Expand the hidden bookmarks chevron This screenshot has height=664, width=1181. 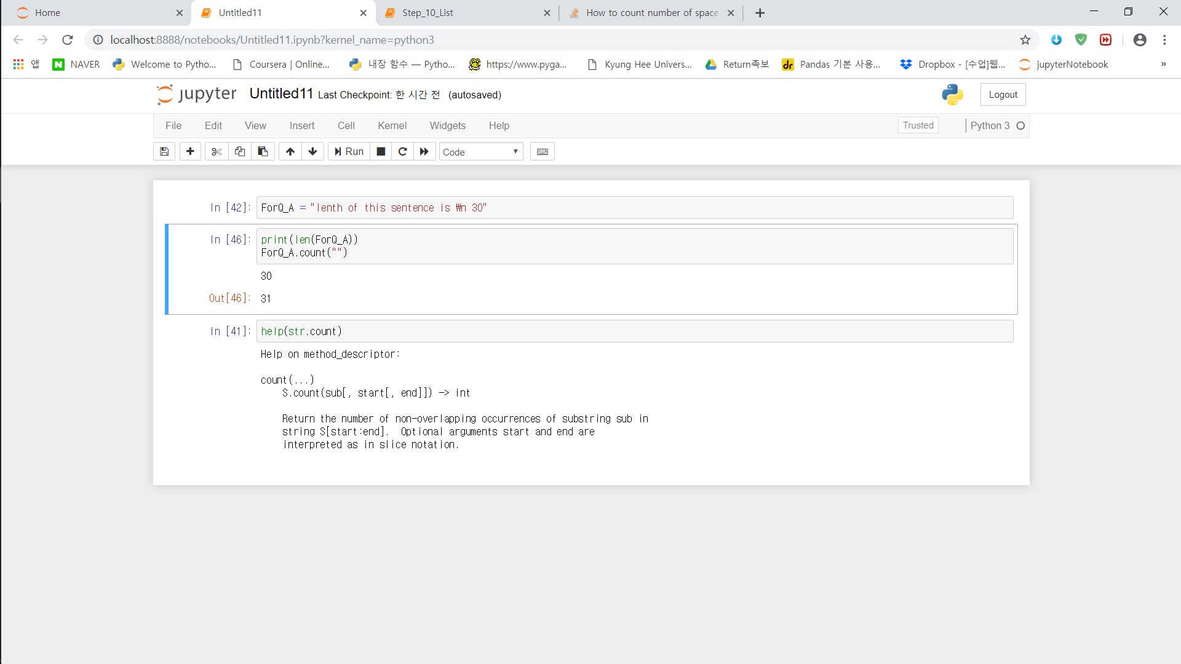pos(1163,65)
